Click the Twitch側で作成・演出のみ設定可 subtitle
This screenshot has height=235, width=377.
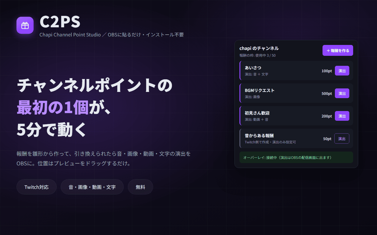(270, 142)
